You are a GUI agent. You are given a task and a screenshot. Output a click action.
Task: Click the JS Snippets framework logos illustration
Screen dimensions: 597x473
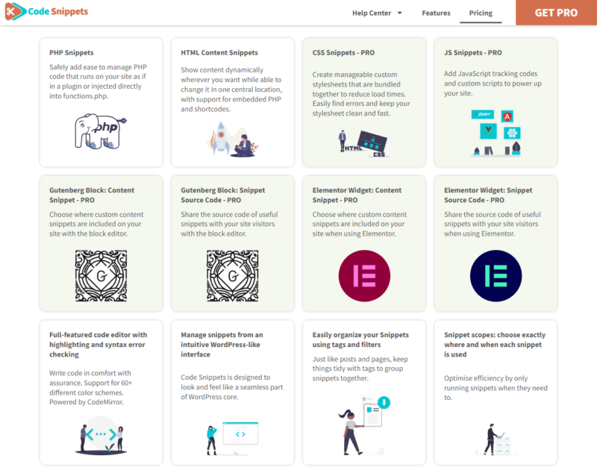(x=495, y=133)
